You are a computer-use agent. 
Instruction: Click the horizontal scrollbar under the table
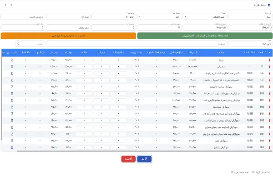[x=144, y=151]
